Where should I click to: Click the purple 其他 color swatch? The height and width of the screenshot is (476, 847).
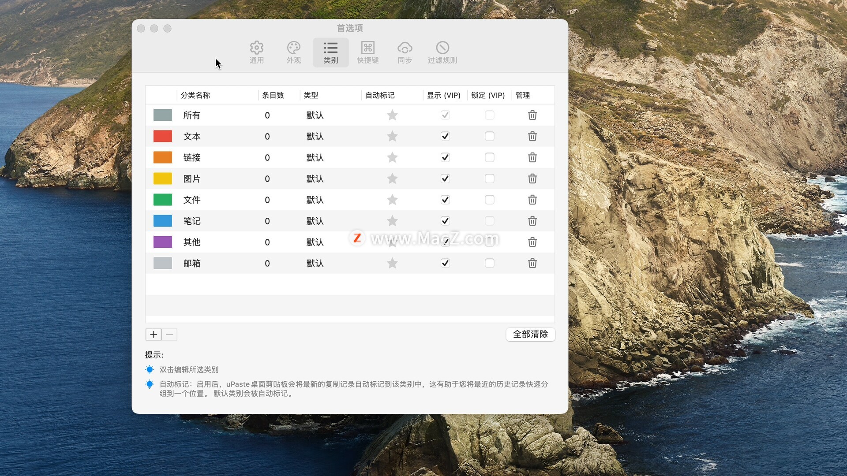162,242
